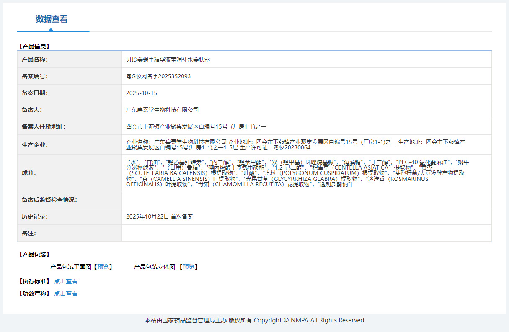Viewport: 509px width, 332px height.
Task: Preview the 产品包装平面图 image
Action: 103,267
